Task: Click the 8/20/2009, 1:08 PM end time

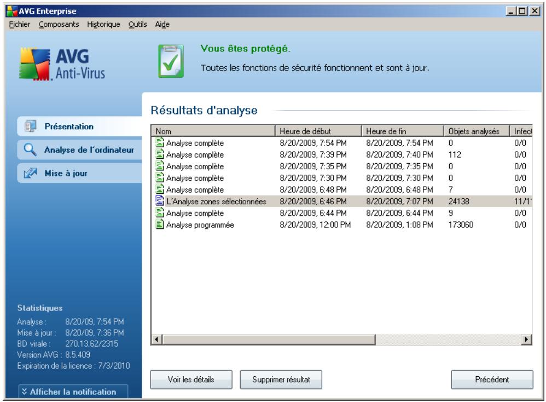Action: (399, 225)
